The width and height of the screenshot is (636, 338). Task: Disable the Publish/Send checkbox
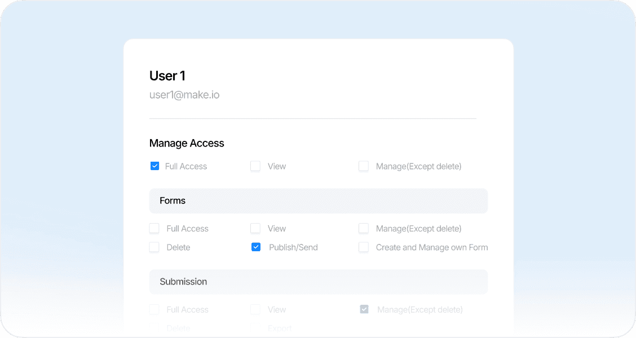(256, 247)
